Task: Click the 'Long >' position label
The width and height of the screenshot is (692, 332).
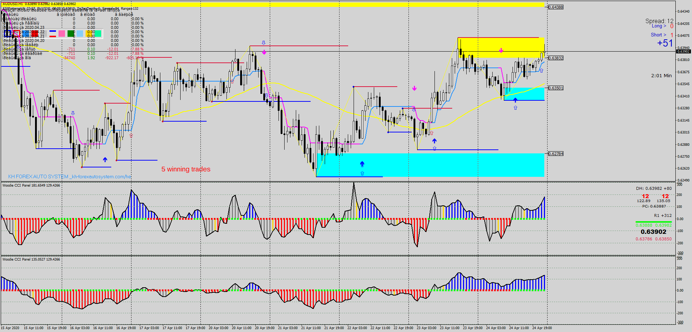Action: (659, 26)
